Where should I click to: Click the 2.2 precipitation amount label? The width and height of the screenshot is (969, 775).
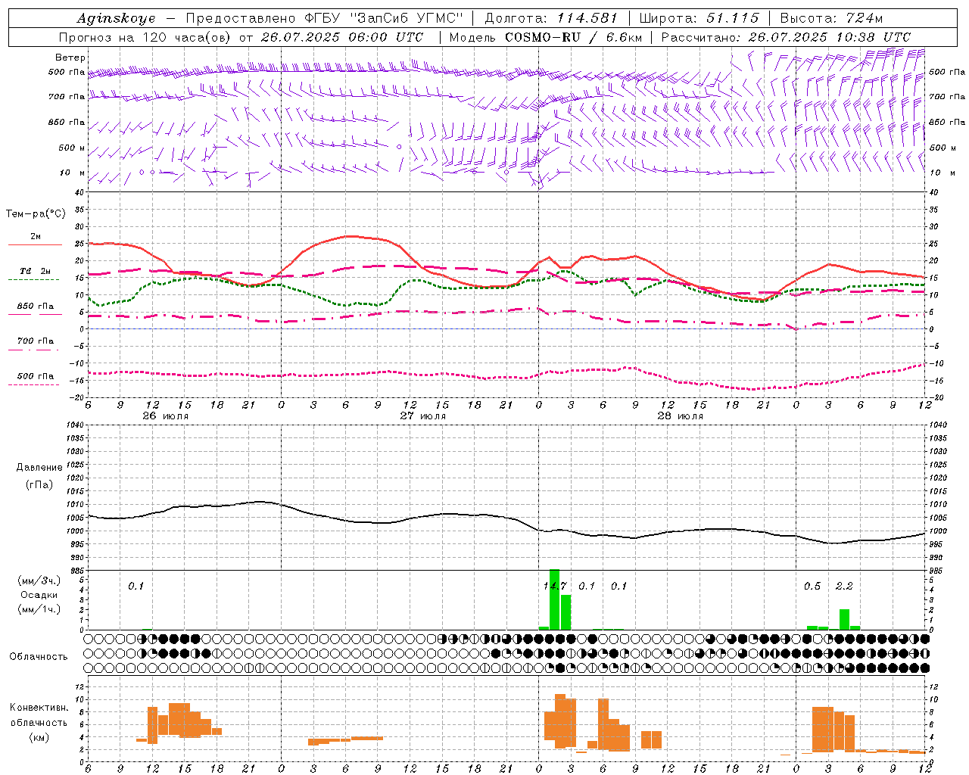click(x=844, y=586)
